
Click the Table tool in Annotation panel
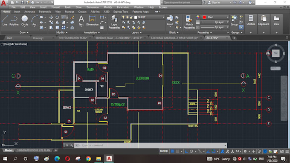[x=102, y=28]
